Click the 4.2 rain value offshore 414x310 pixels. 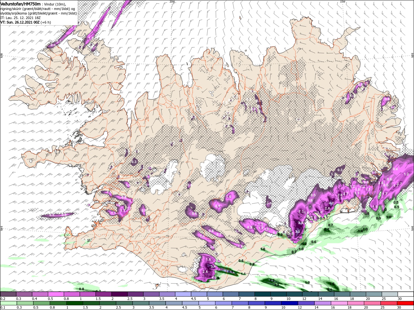pyautogui.click(x=272, y=280)
